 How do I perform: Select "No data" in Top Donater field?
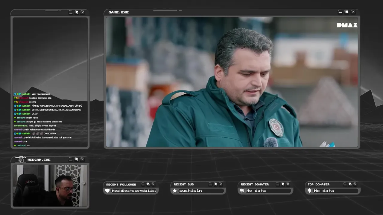tap(324, 191)
